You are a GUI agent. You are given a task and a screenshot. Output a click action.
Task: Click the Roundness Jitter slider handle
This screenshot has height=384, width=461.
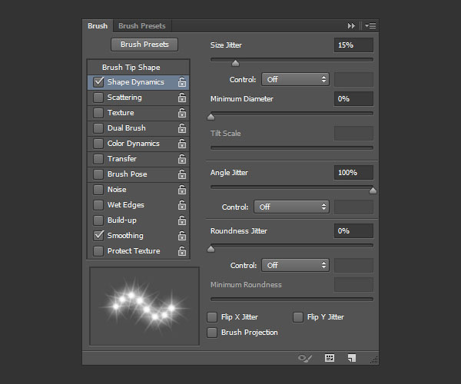[211, 249]
